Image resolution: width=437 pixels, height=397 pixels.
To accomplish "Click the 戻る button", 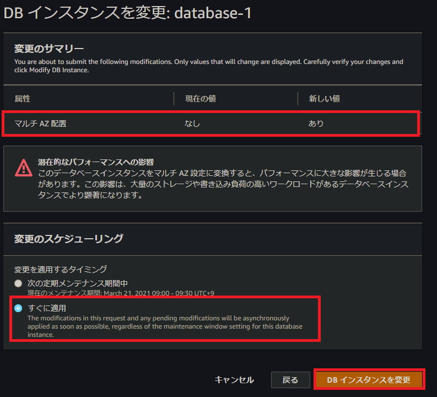I will coord(290,380).
